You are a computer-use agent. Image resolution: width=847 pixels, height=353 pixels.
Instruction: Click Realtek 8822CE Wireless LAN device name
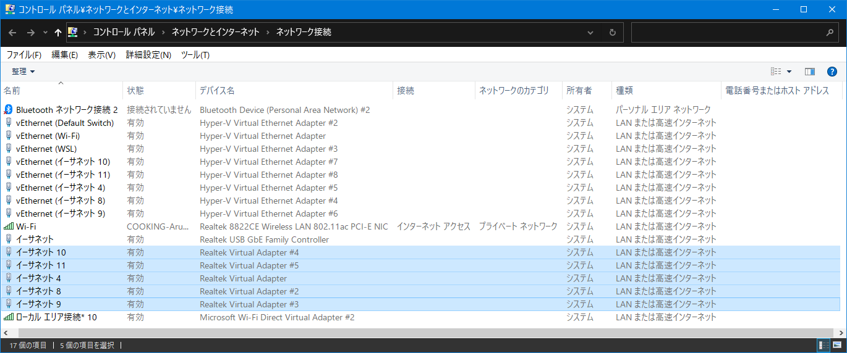[294, 226]
